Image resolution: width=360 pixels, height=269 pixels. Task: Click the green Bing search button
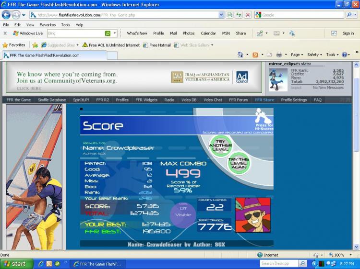click(x=108, y=34)
